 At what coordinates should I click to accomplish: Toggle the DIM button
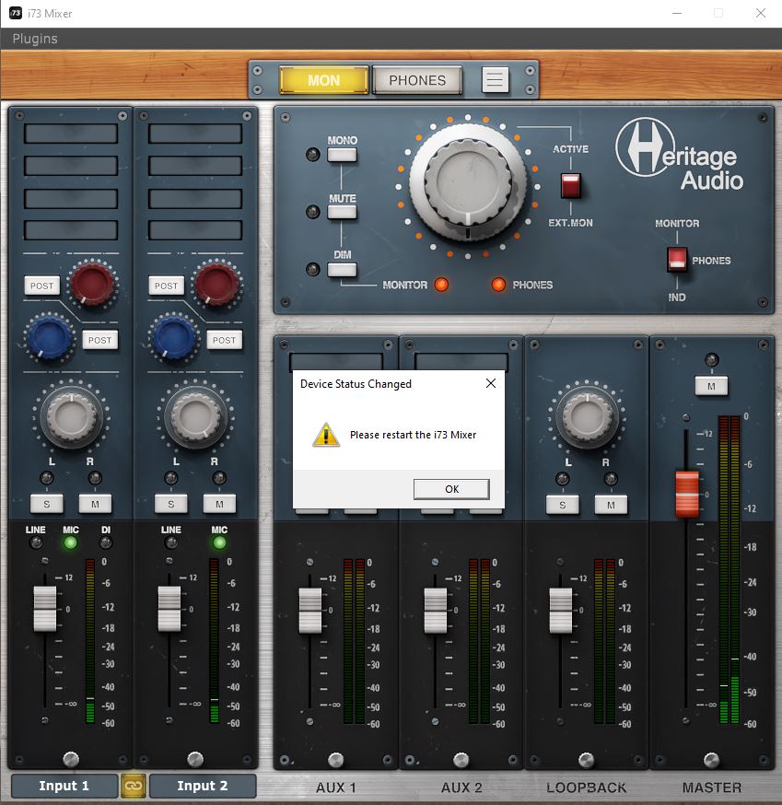coord(342,269)
